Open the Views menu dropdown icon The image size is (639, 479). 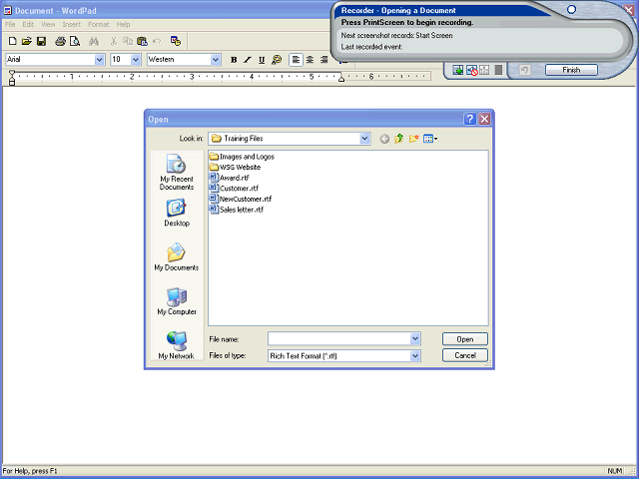pos(430,139)
